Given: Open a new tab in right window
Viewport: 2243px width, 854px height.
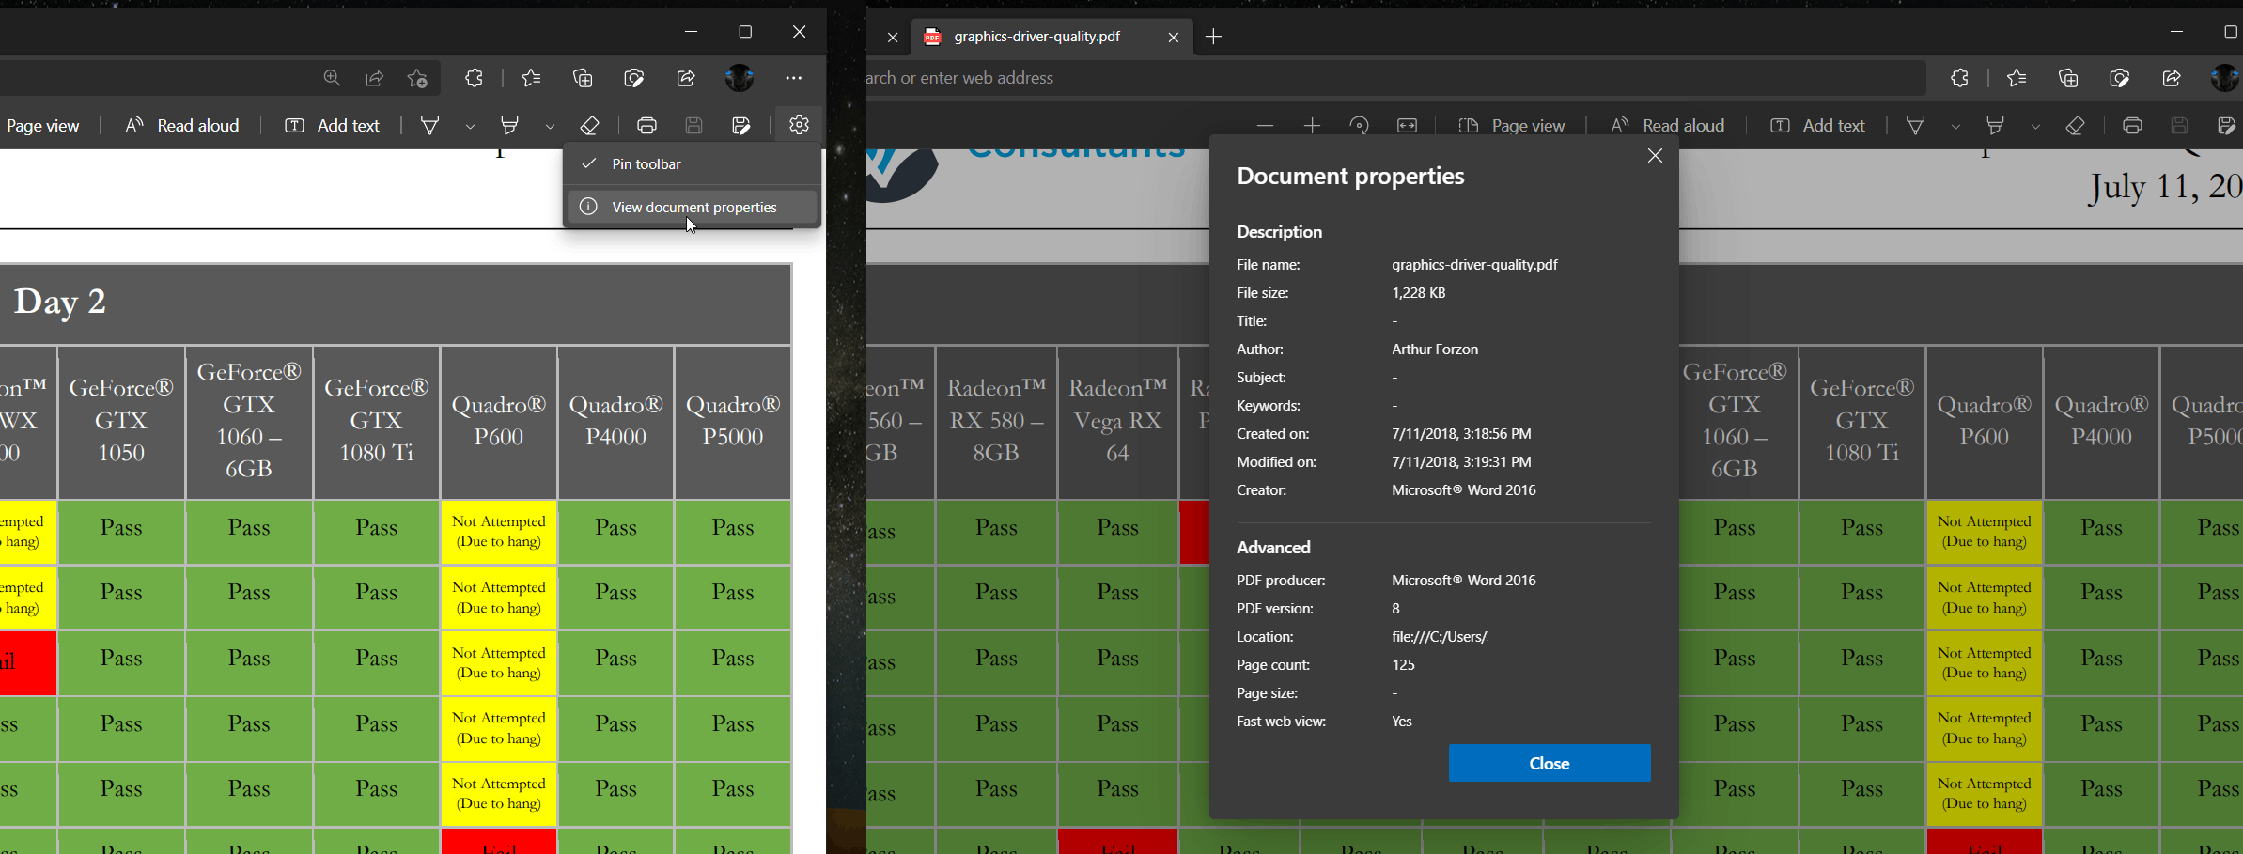Looking at the screenshot, I should pyautogui.click(x=1213, y=37).
